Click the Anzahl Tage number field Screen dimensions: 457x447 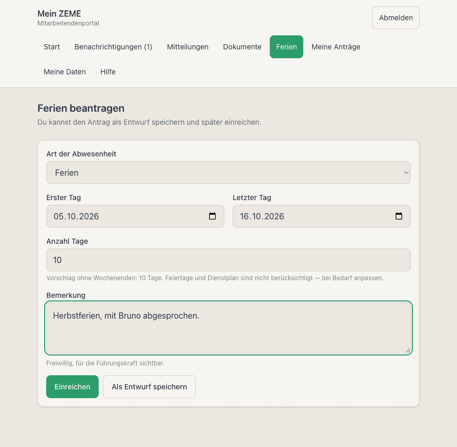point(228,260)
